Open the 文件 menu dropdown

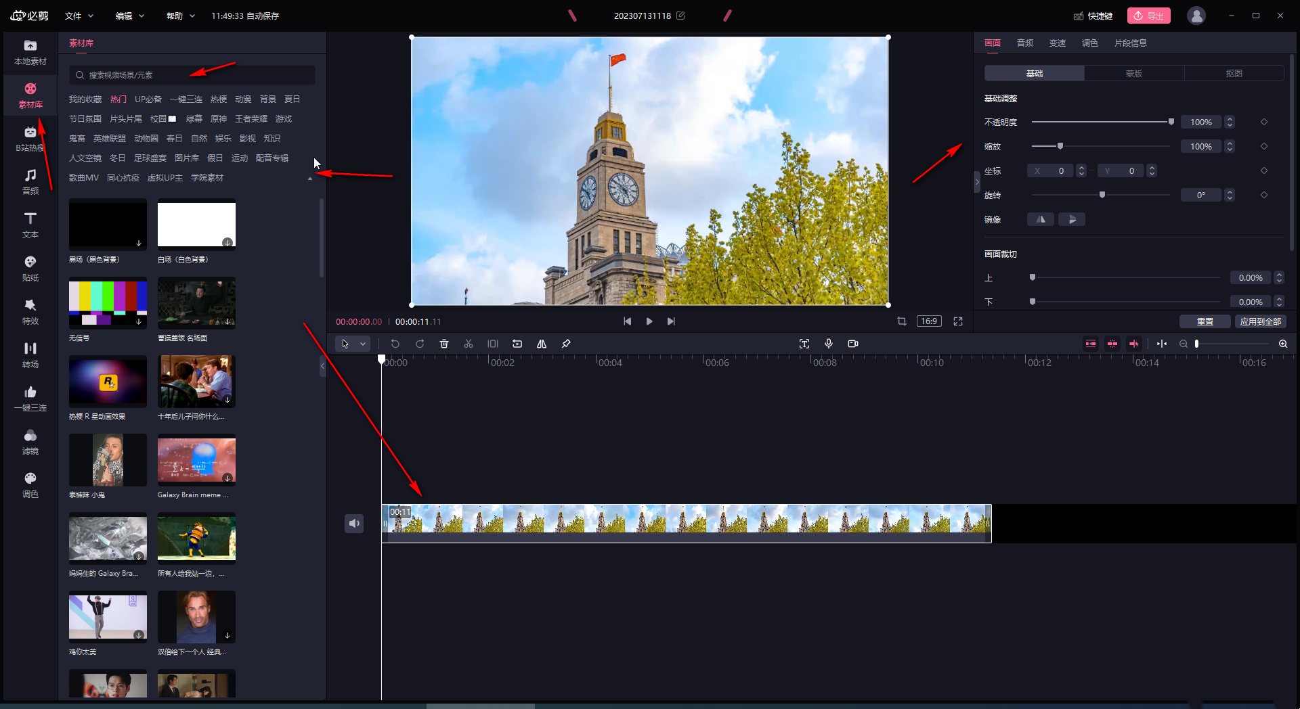point(79,16)
